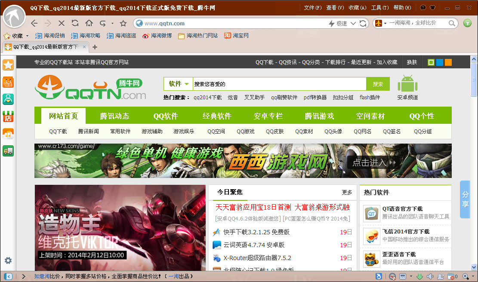This screenshot has width=478, height=282.
Task: Open the delivery truck sidebar icon
Action: pyautogui.click(x=8, y=151)
